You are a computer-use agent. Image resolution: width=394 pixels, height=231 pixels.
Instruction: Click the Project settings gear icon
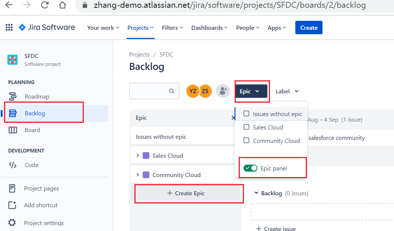point(12,223)
